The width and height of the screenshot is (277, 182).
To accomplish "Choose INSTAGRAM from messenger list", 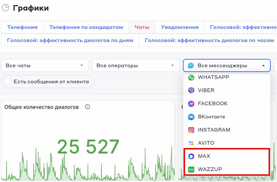I will pos(227,130).
